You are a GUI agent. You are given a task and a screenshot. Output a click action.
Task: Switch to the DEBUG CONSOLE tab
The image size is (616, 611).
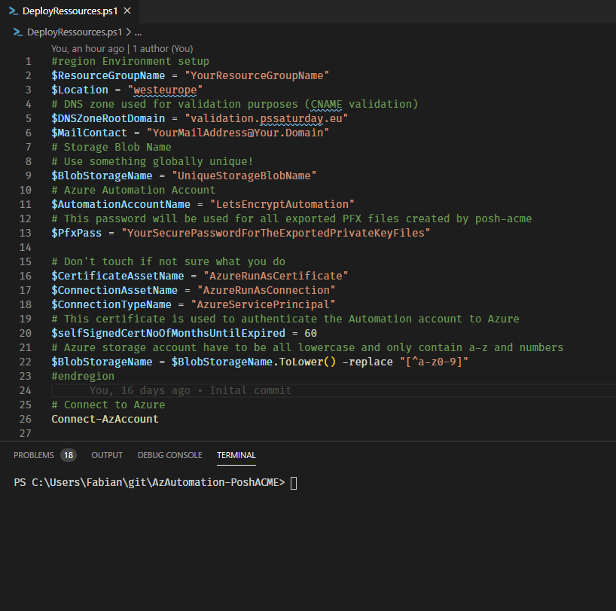pyautogui.click(x=169, y=455)
